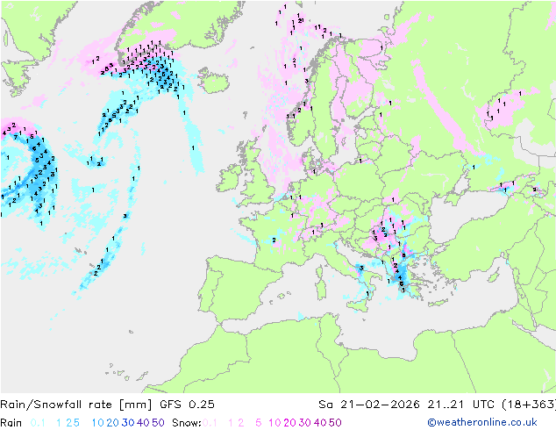Pick the 1 value in Snow legend
The height and width of the screenshot is (430, 556).
pos(231,423)
